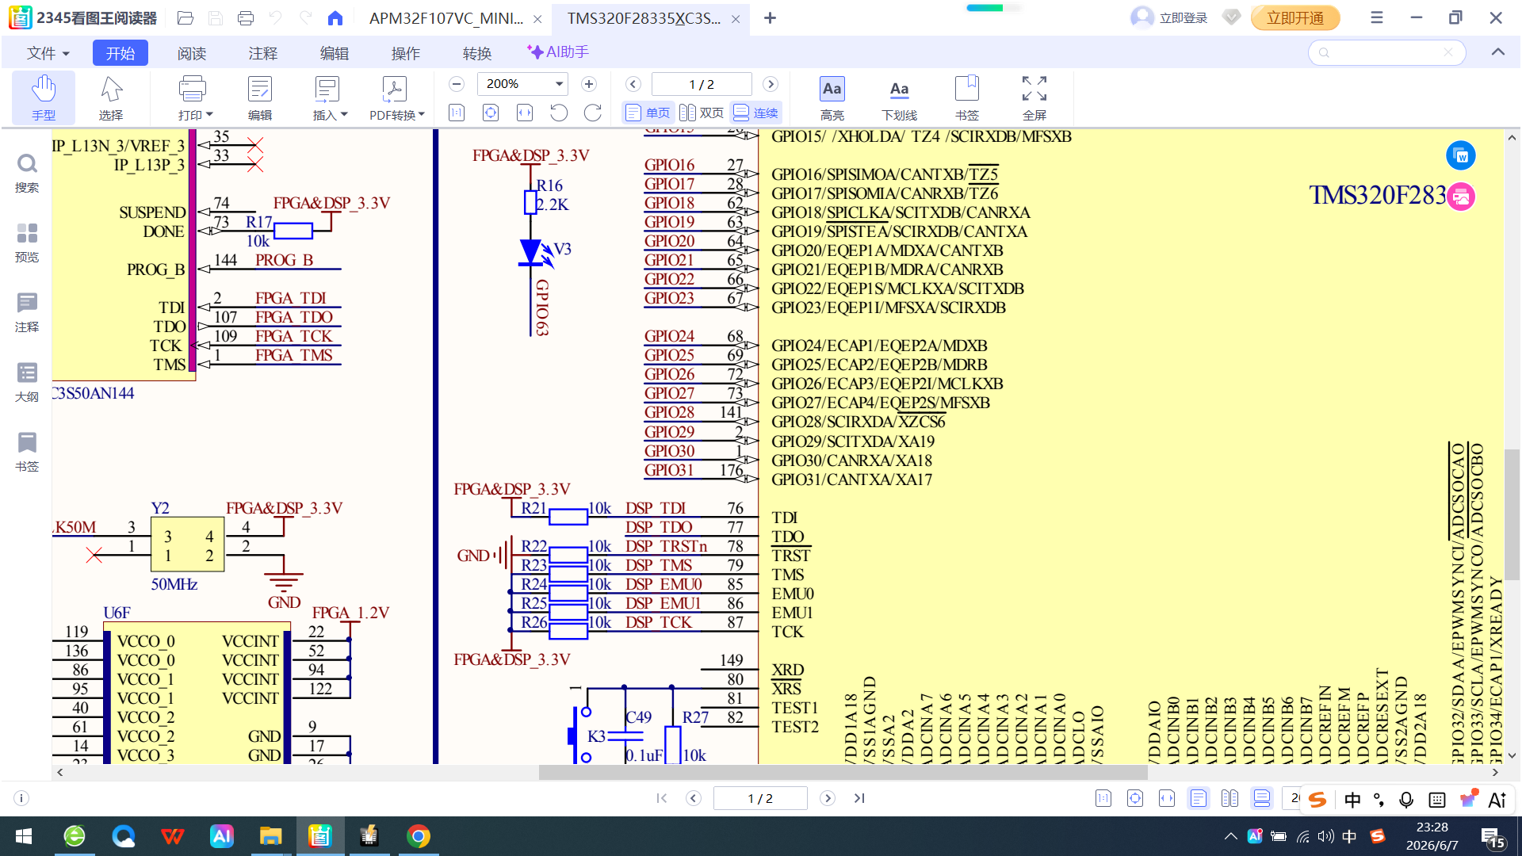Click the open file folder icon
Screen dimensions: 1522x856
tap(185, 17)
